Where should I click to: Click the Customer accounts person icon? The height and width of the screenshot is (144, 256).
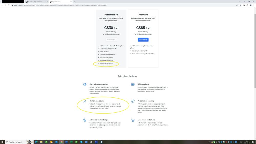click(85, 101)
